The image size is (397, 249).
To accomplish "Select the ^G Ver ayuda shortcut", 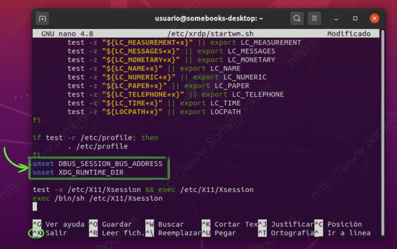I will click(x=58, y=224).
